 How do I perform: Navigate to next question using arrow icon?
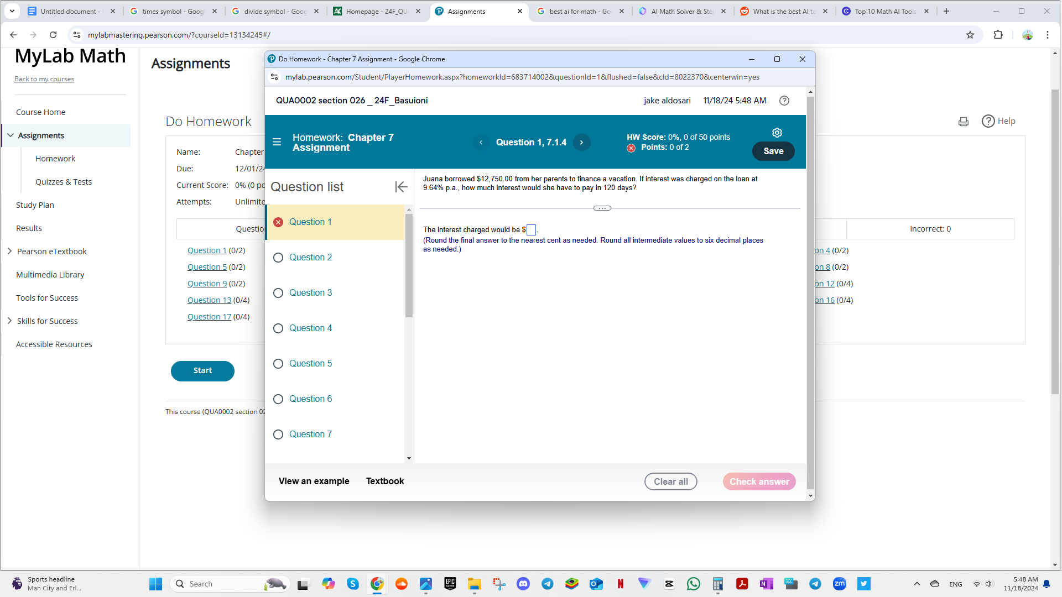[581, 142]
